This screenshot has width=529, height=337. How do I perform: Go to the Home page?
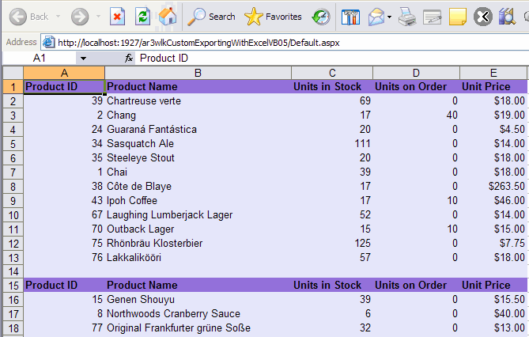[x=168, y=17]
